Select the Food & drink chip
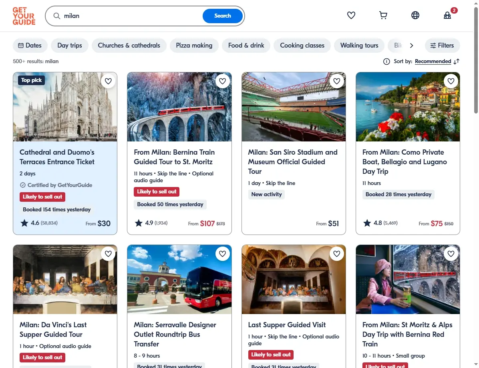479x368 pixels. click(x=246, y=46)
